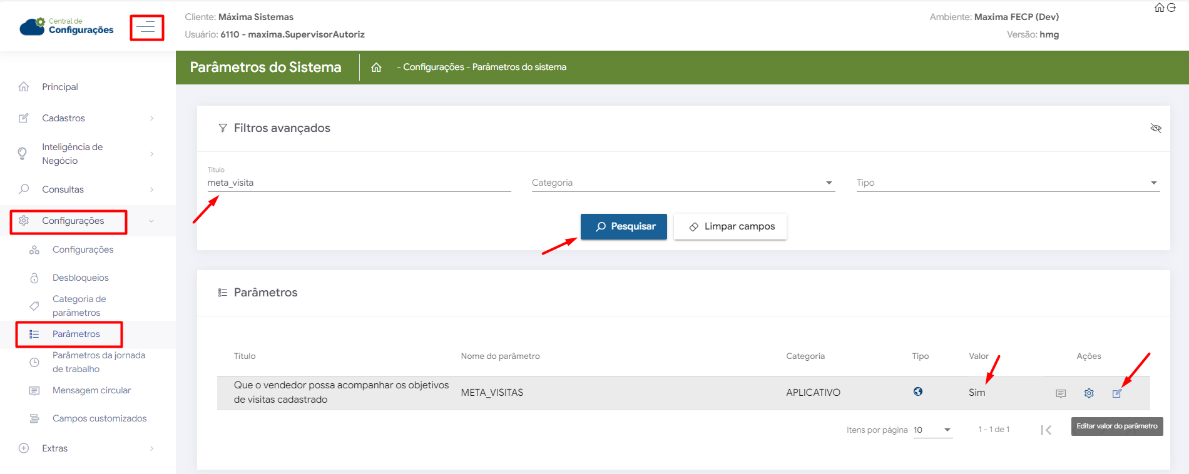Open the Categoria dropdown
1189x474 pixels.
(683, 183)
